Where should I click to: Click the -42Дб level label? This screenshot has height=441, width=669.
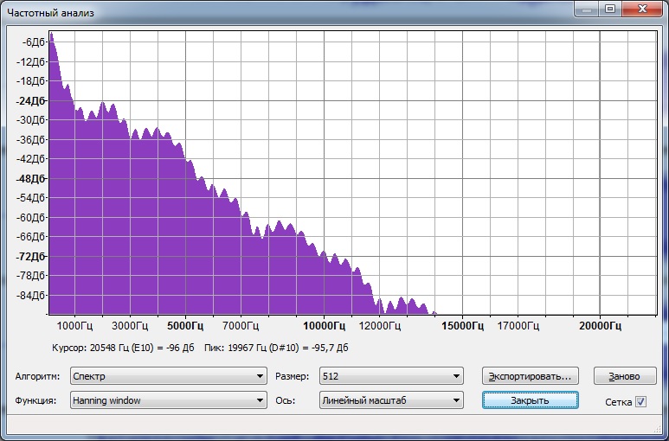coord(30,159)
